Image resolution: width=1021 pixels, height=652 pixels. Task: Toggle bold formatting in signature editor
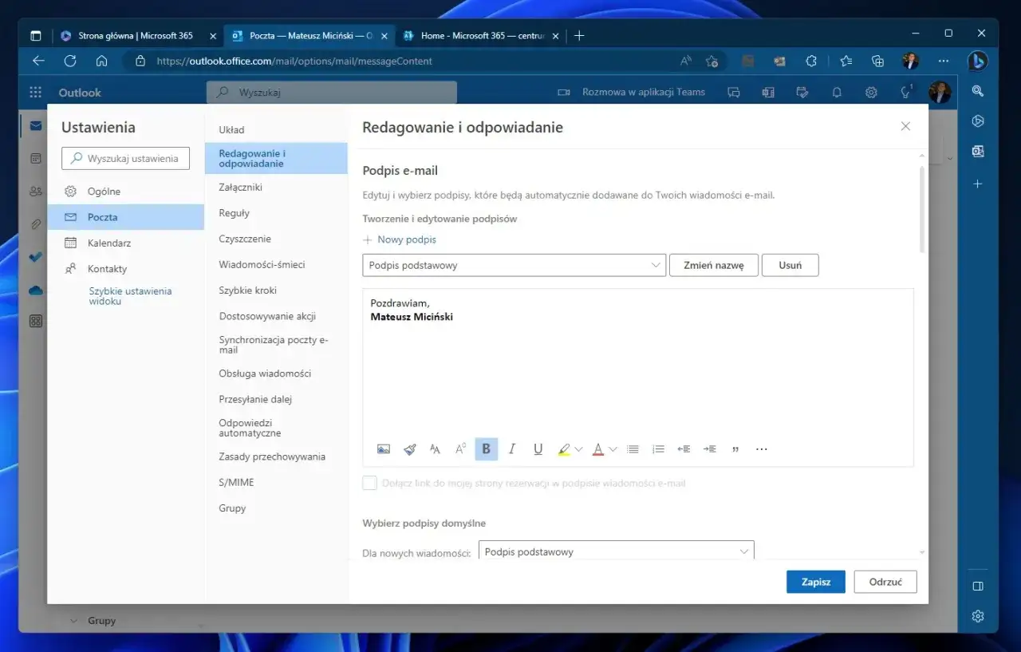point(487,449)
